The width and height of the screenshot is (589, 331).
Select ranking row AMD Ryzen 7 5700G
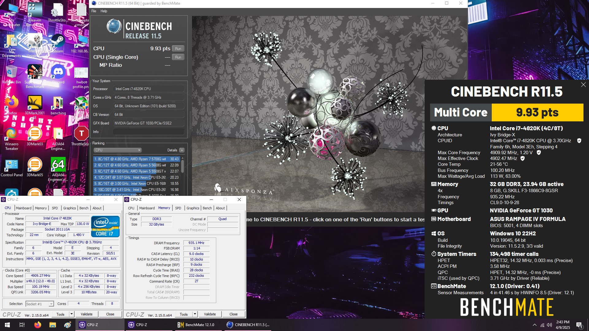(137, 159)
